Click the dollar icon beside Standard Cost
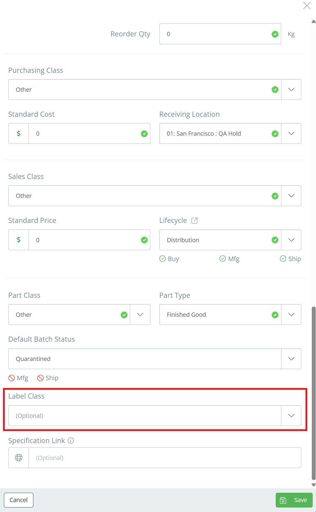The width and height of the screenshot is (316, 512). point(19,133)
